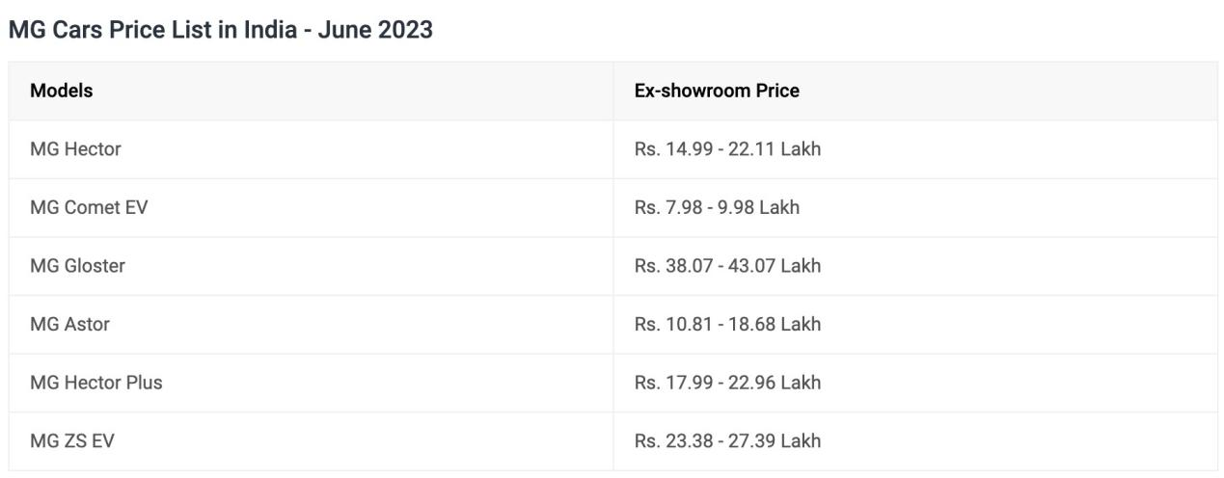Select the MG Hector Plus model name
Screen dimensions: 1224x478
tap(96, 383)
